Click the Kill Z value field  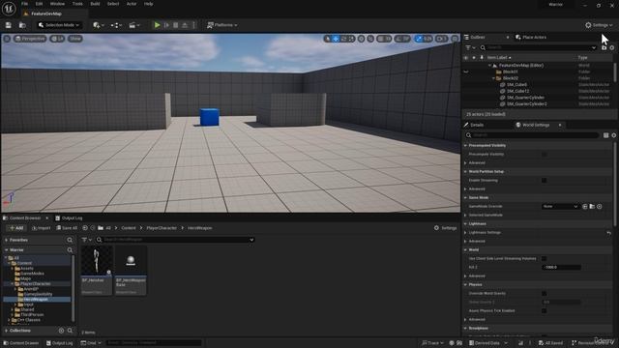click(x=561, y=267)
